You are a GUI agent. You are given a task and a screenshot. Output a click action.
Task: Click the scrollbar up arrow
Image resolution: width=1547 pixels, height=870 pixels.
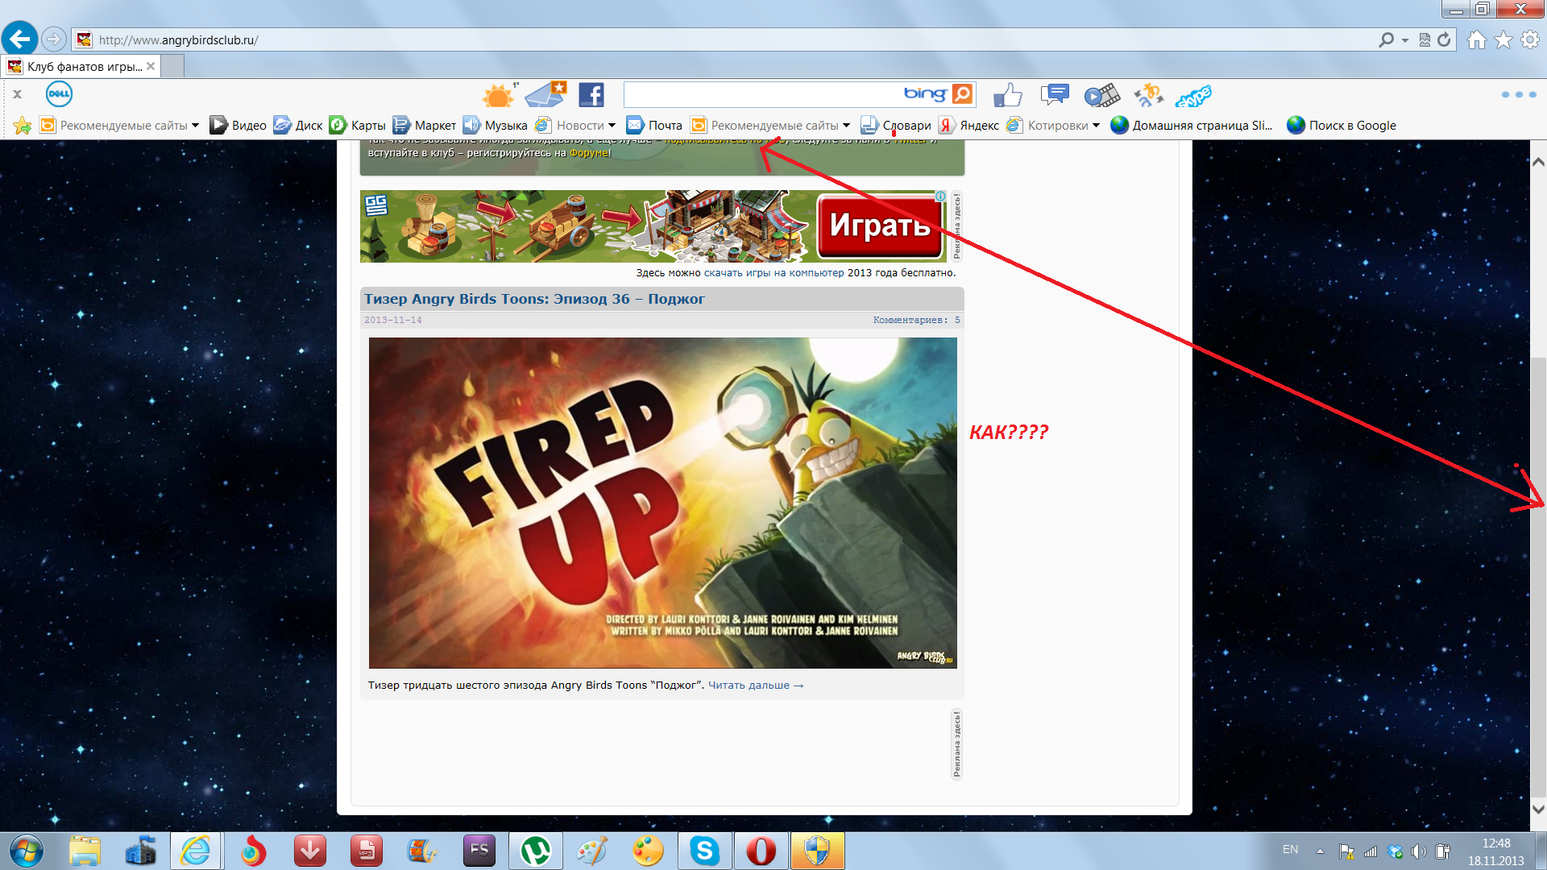1538,161
